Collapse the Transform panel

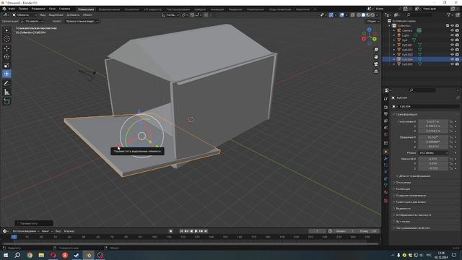click(406, 114)
